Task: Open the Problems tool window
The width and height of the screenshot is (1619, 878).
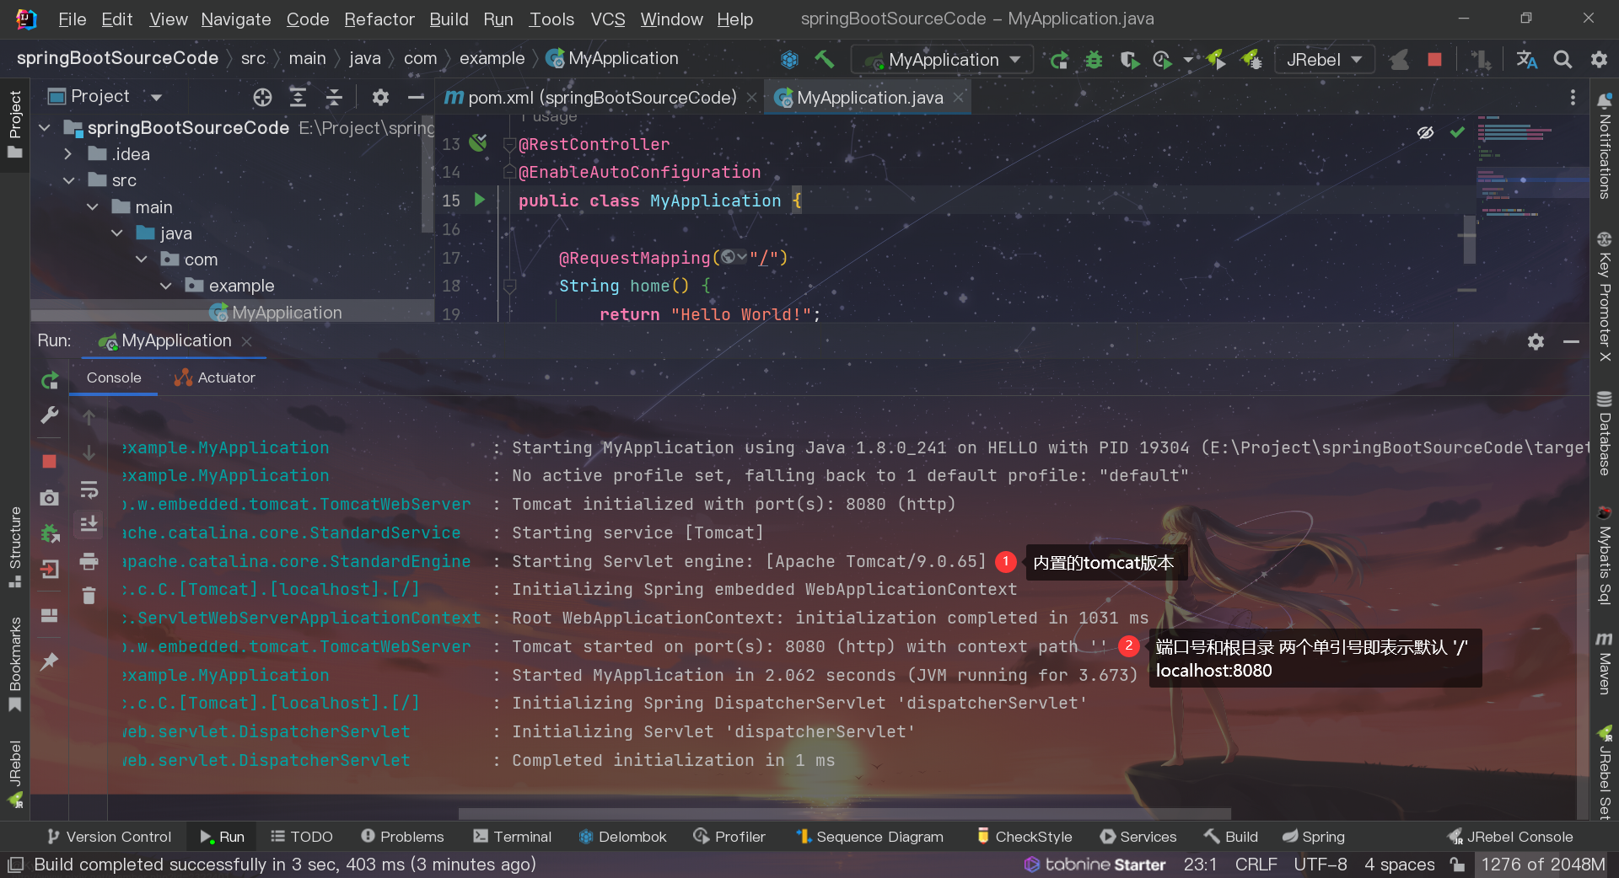Action: (x=402, y=837)
